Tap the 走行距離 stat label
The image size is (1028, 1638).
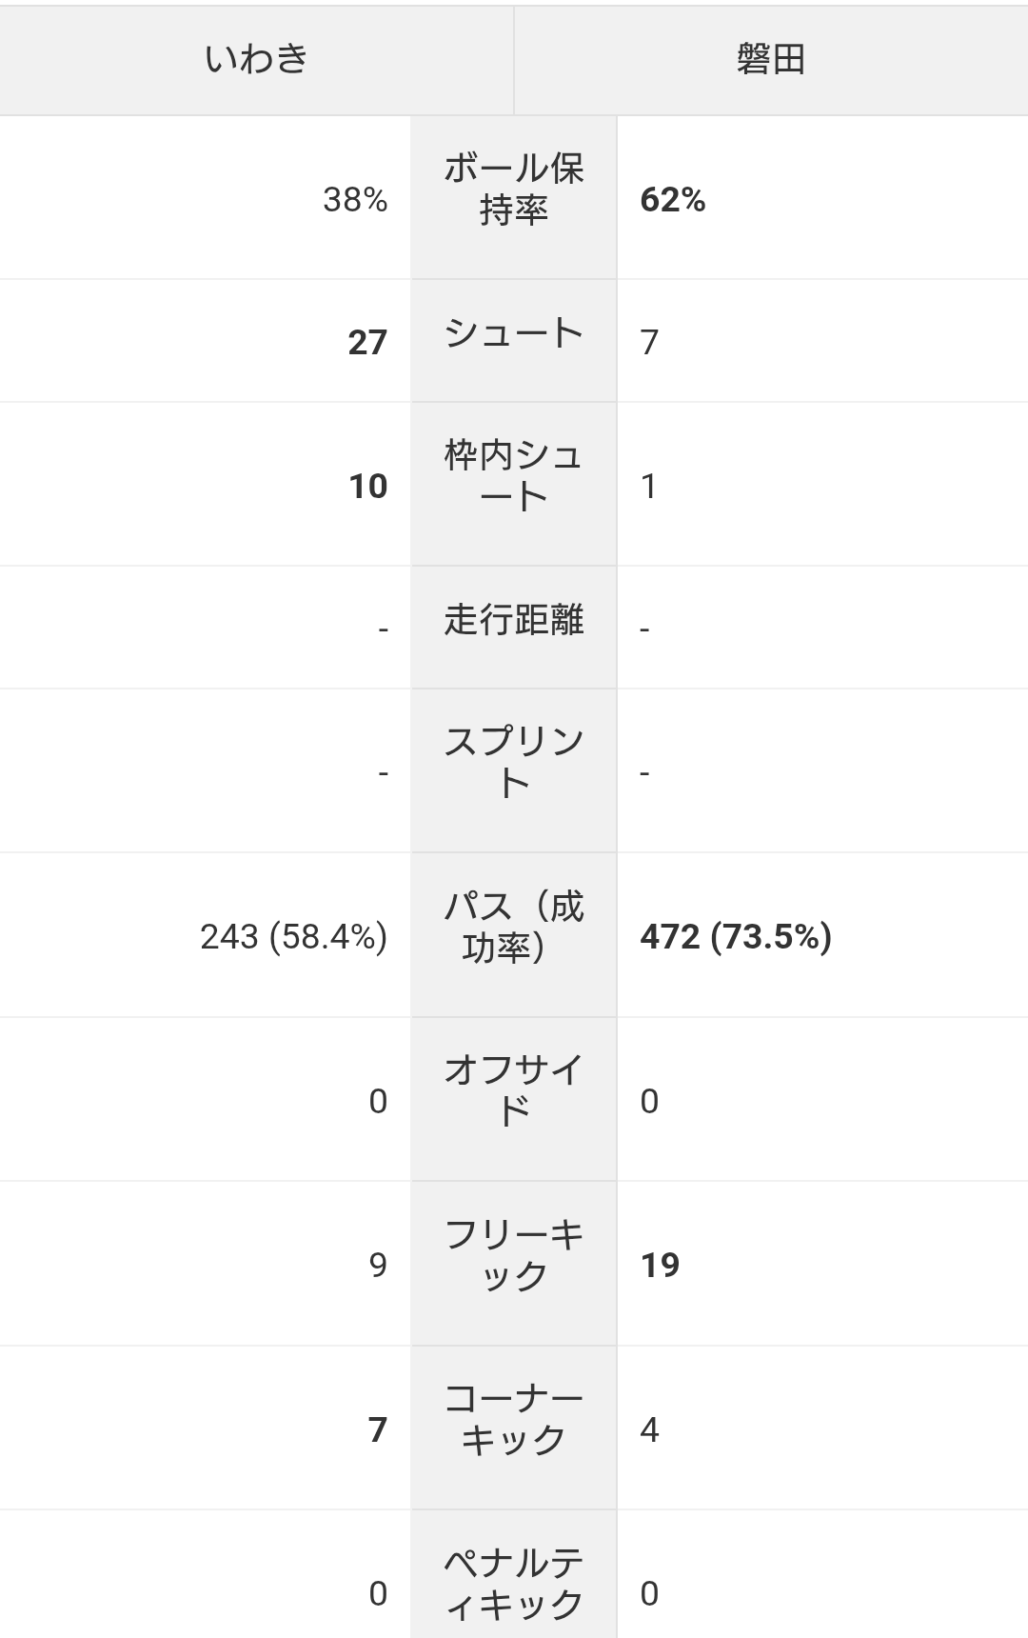click(x=514, y=620)
